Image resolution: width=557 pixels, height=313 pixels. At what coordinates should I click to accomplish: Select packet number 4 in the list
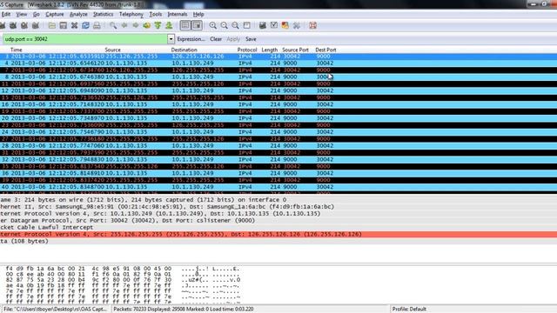pyautogui.click(x=278, y=63)
